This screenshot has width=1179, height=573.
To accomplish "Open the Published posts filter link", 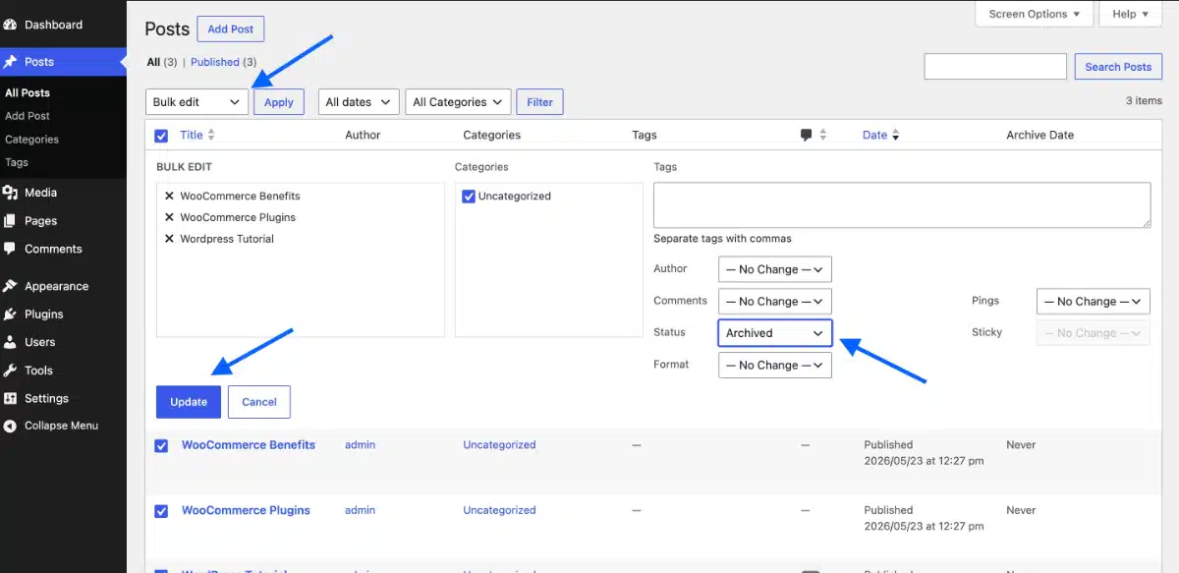I will coord(215,62).
